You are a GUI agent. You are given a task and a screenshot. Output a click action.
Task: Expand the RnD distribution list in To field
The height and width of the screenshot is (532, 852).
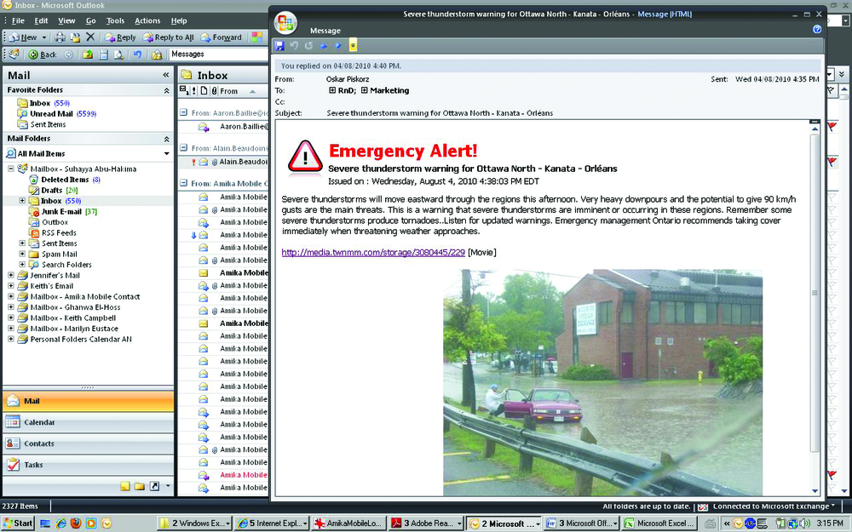pos(331,90)
